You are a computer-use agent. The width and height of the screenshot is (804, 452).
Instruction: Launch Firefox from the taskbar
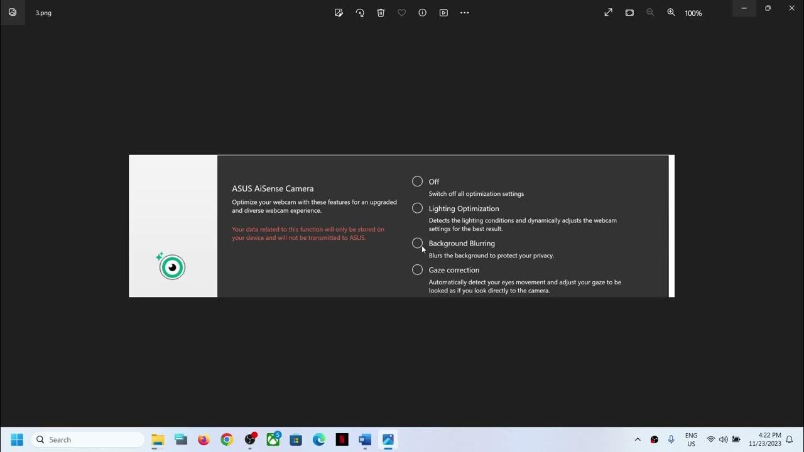204,439
